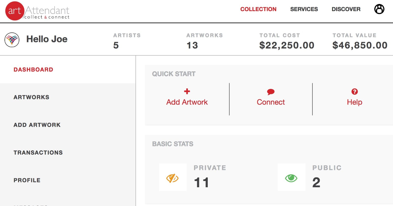Click the orange private crossed-eye icon
The width and height of the screenshot is (393, 206).
point(172,178)
